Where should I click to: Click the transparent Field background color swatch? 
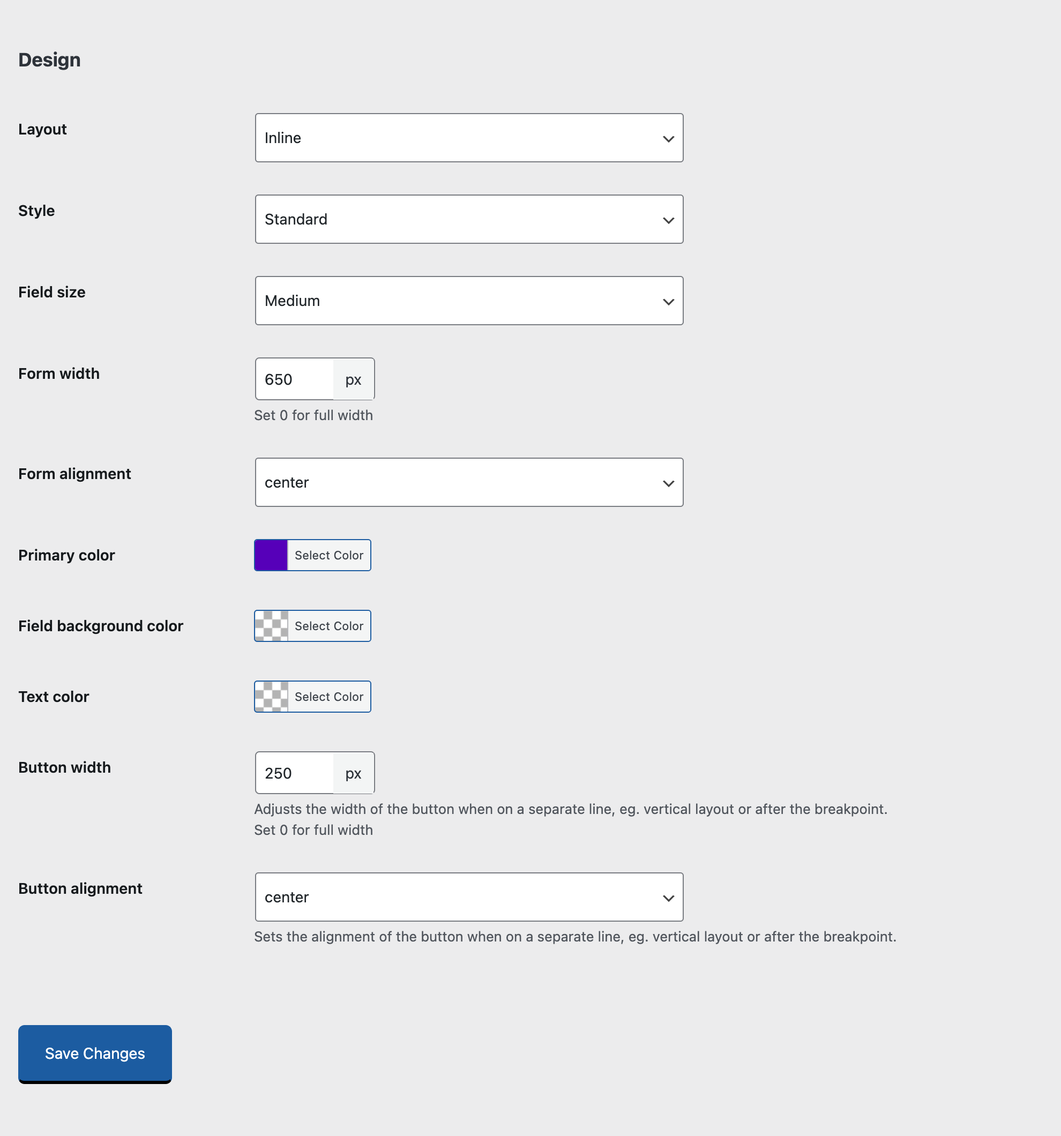[271, 626]
